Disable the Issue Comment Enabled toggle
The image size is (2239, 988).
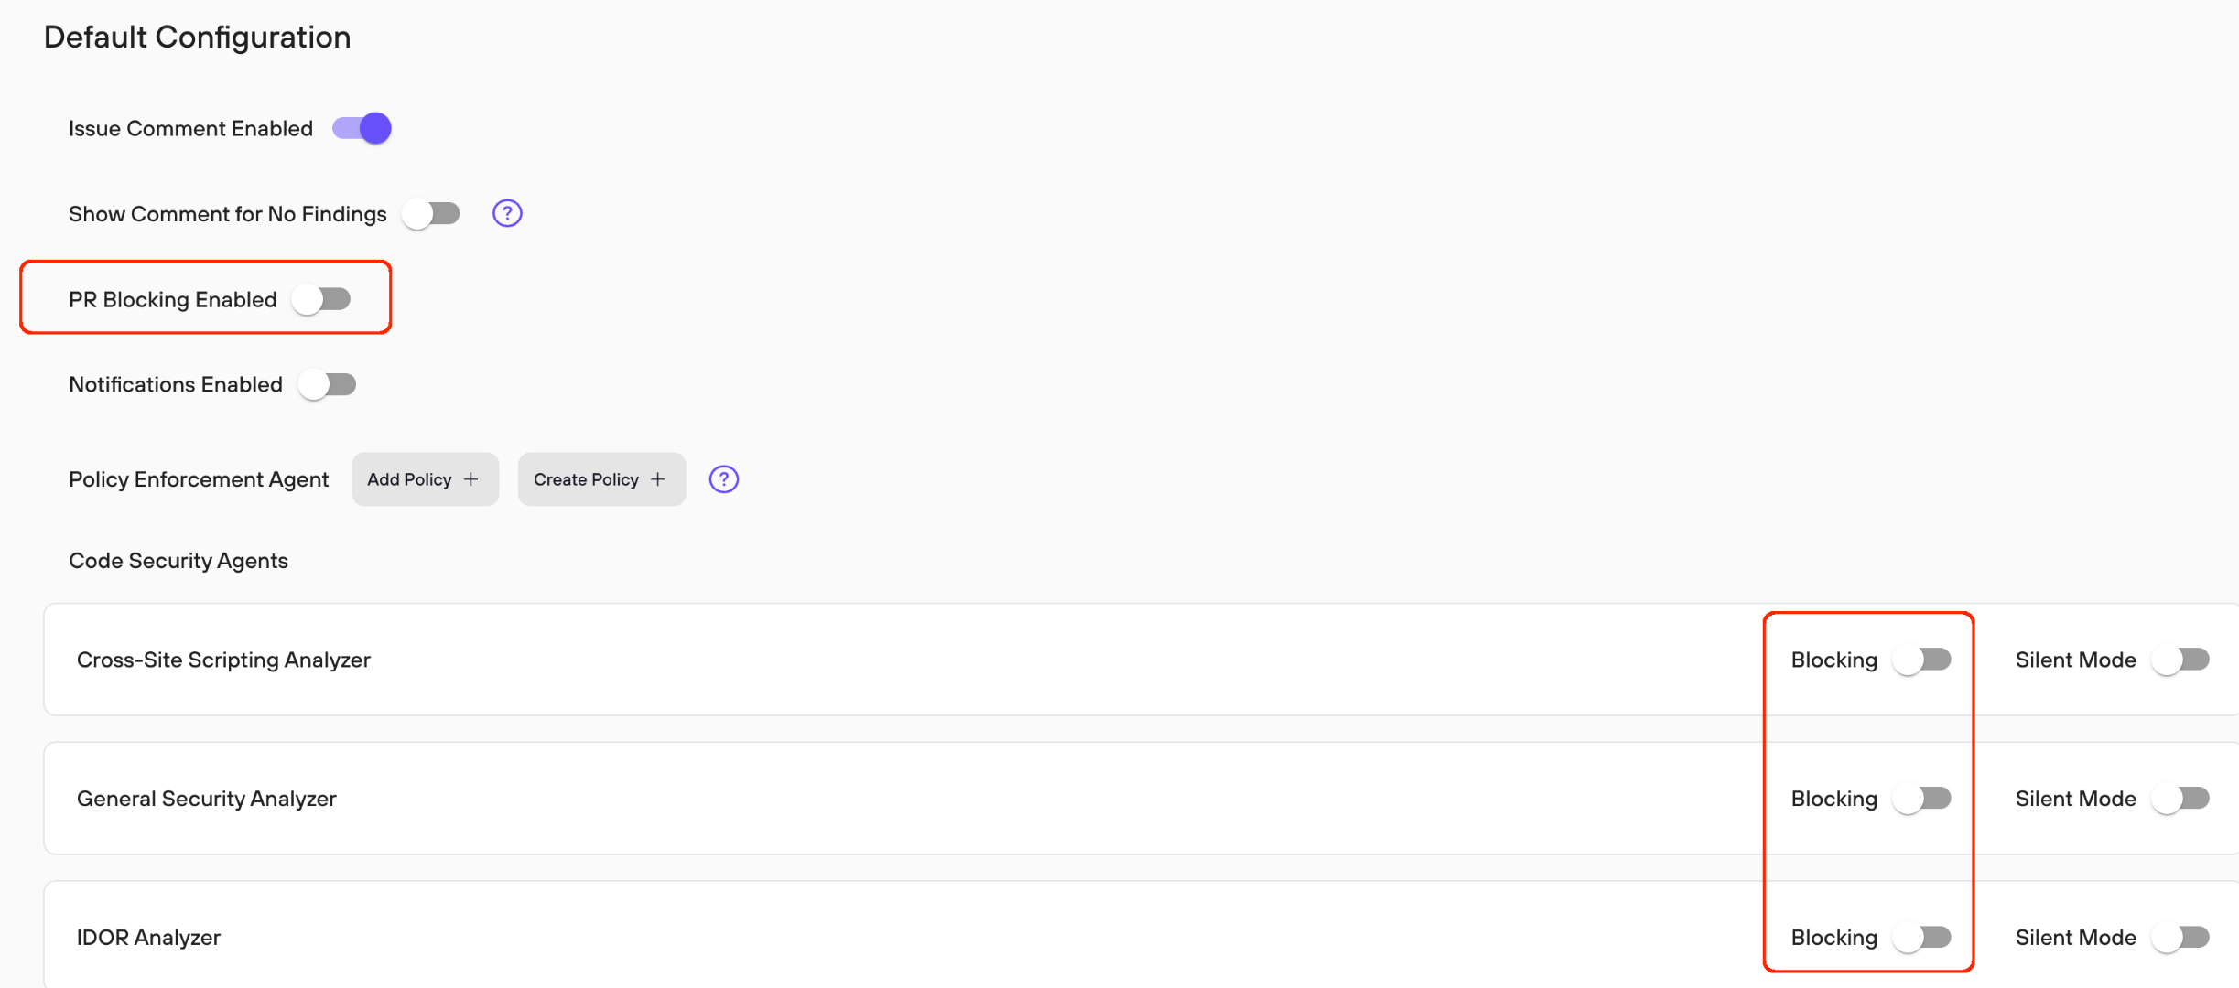(362, 128)
